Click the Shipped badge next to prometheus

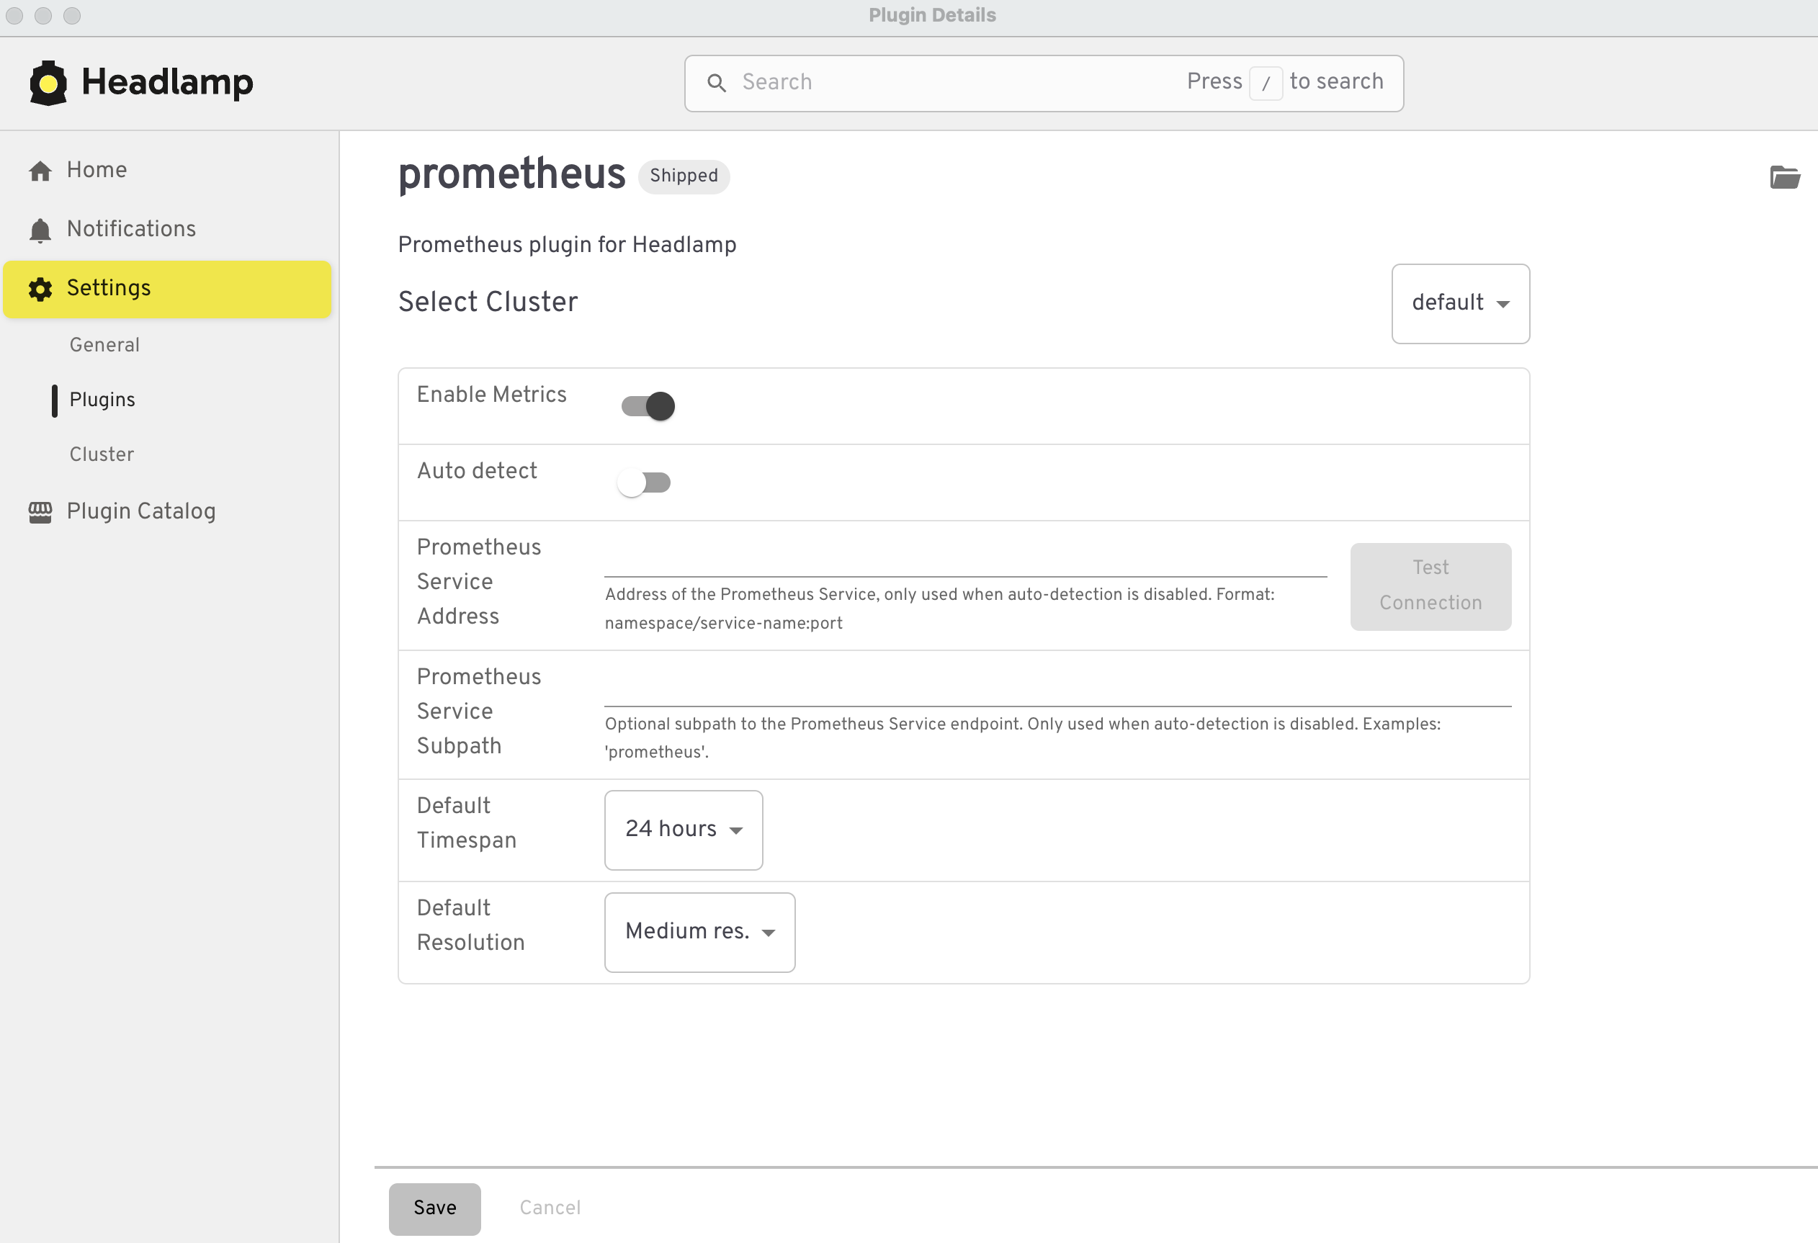683,176
